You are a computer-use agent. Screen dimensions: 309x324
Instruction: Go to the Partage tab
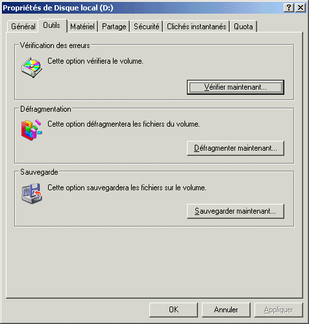(114, 27)
